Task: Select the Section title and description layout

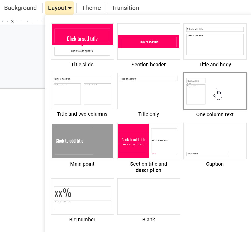Action: click(148, 141)
